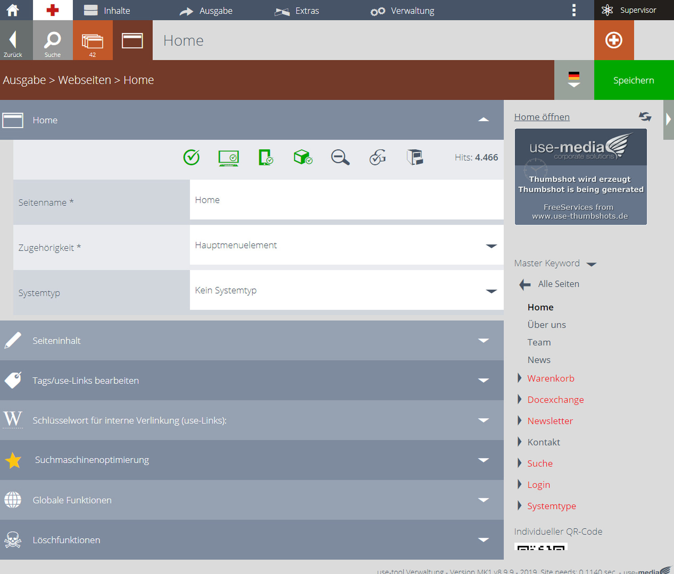Viewport: 674px width, 574px height.
Task: Click the orange plus add button
Action: point(614,40)
